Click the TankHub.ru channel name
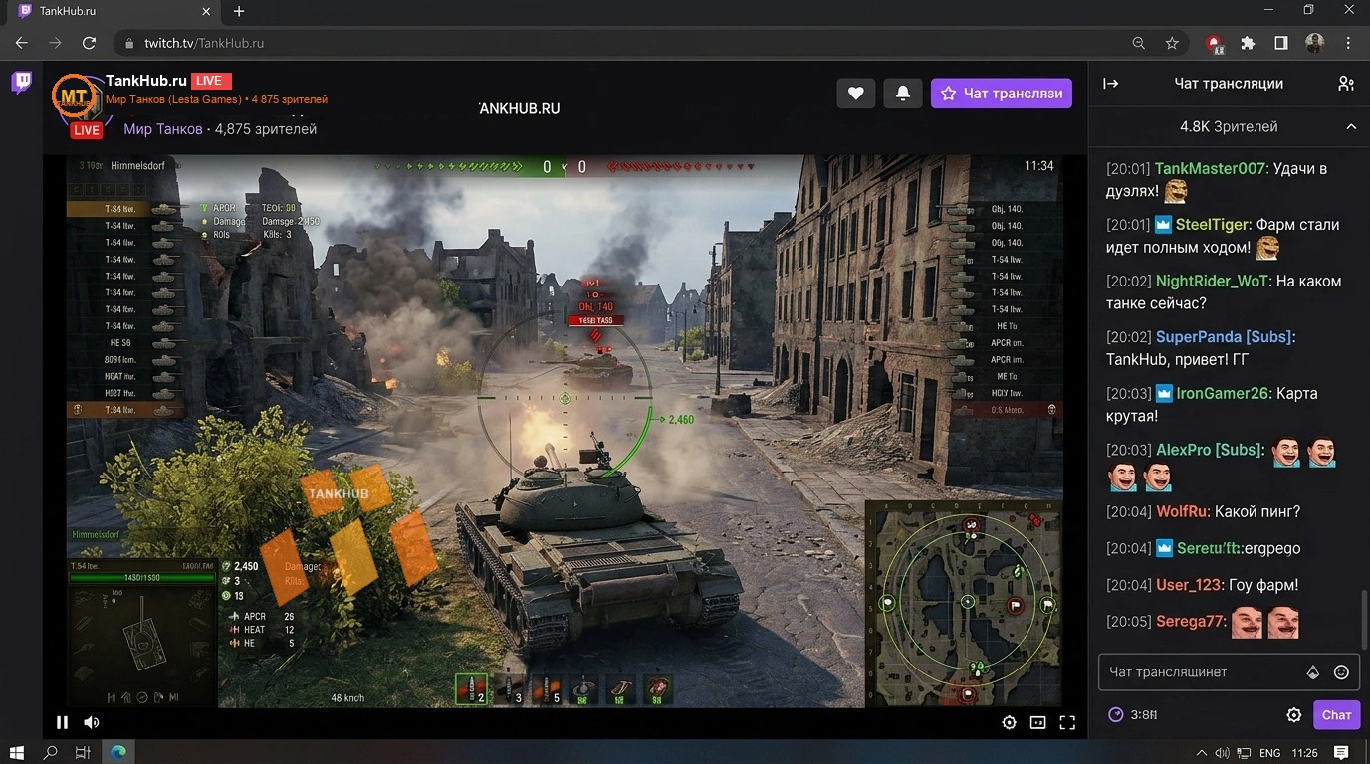 pyautogui.click(x=146, y=81)
